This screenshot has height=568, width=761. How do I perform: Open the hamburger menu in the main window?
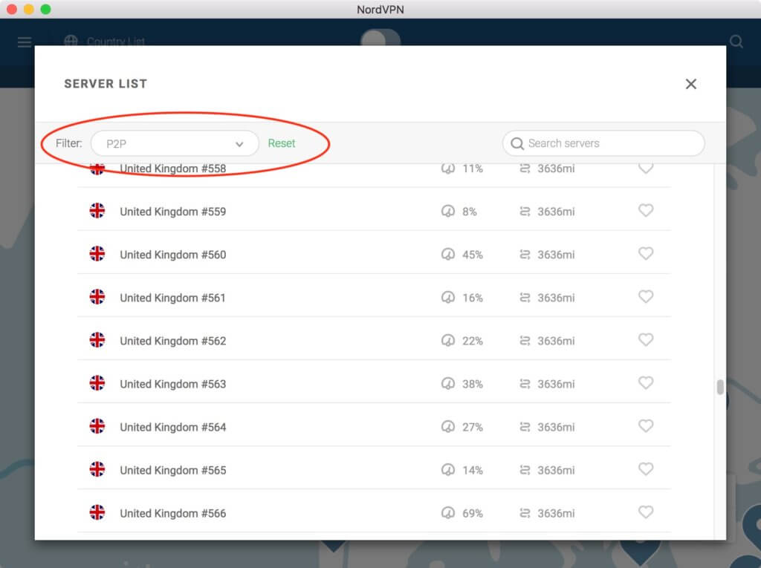(25, 42)
